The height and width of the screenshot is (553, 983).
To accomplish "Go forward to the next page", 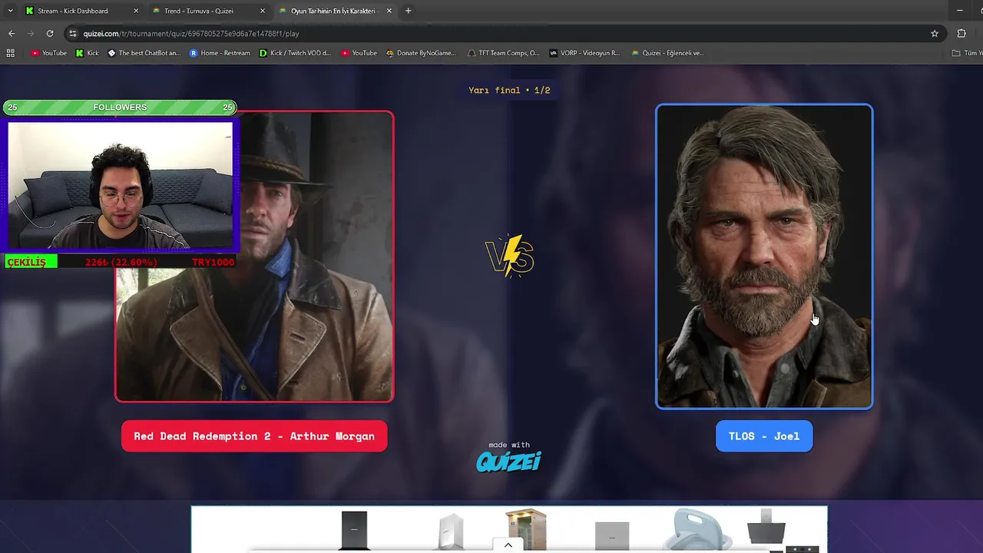I will 31,33.
